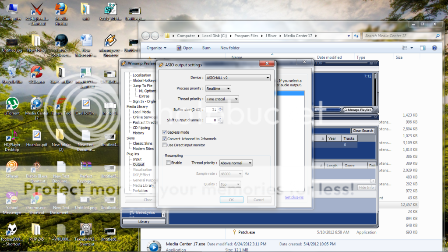This screenshot has width=448, height=252.
Task: Click Hide Info button in Winamp
Action: 366,187
